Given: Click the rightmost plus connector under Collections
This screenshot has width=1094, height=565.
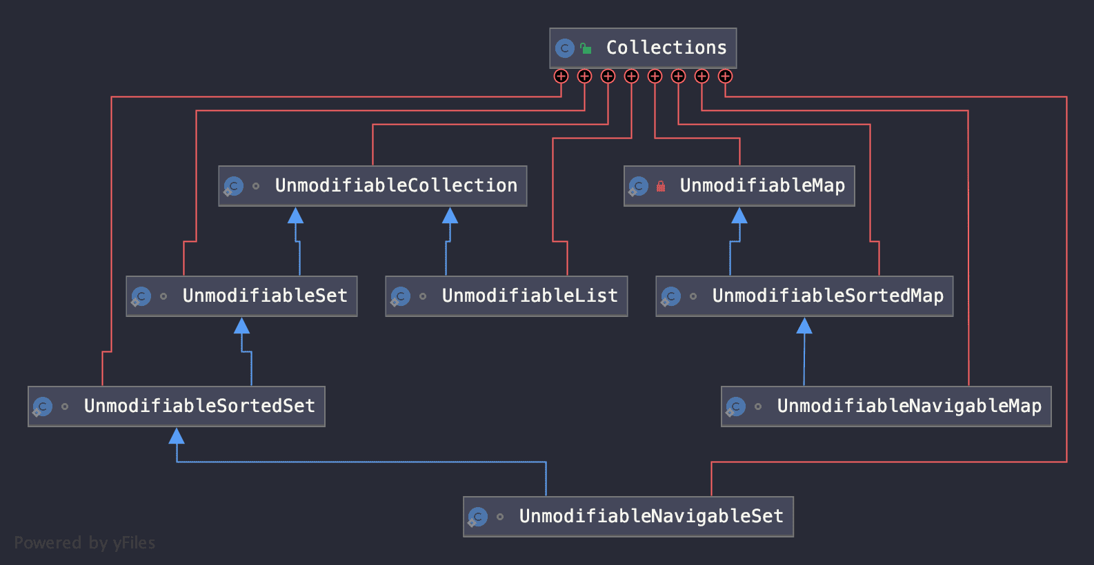Looking at the screenshot, I should point(725,76).
